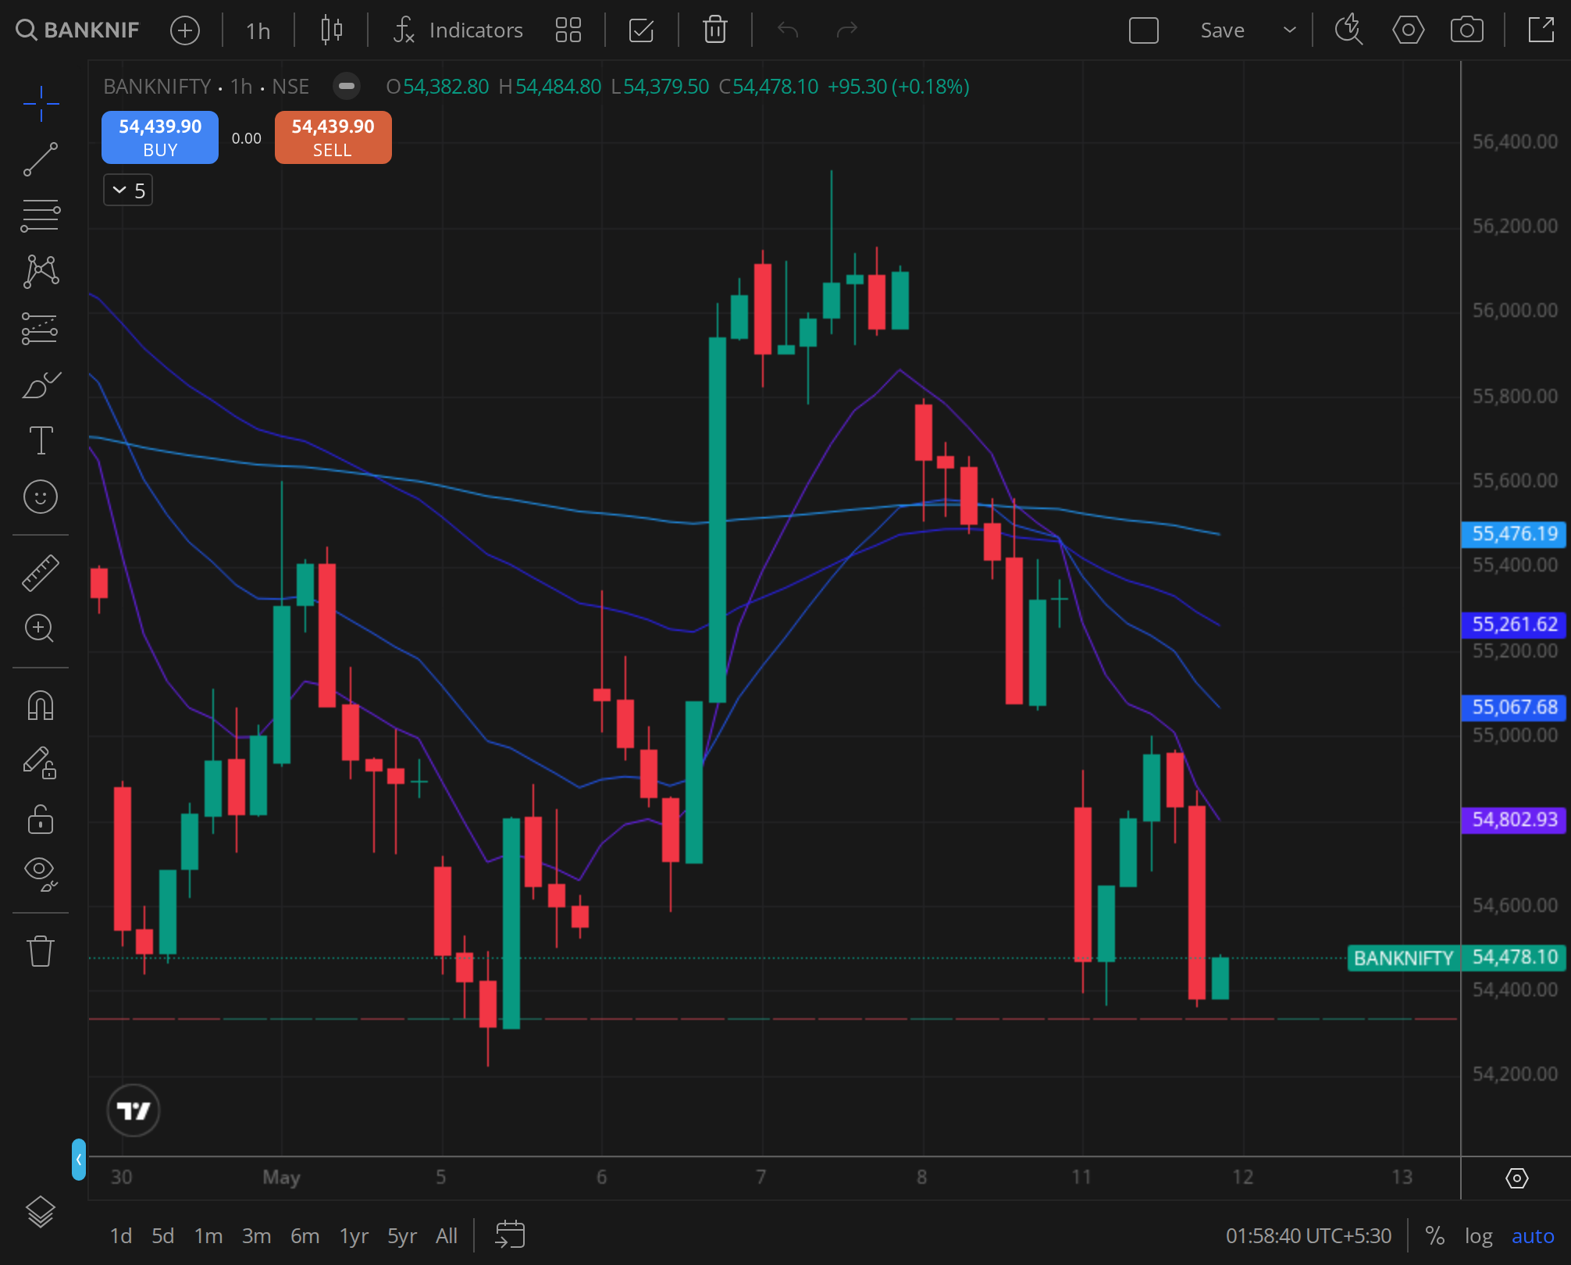Screen dimensions: 1571x1265
Task: Select the brush drawing tool
Action: coord(41,384)
